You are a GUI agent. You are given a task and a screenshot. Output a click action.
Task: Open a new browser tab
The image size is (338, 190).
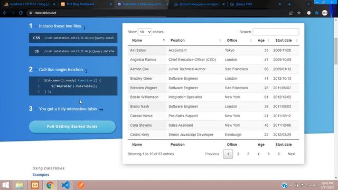[289, 4]
